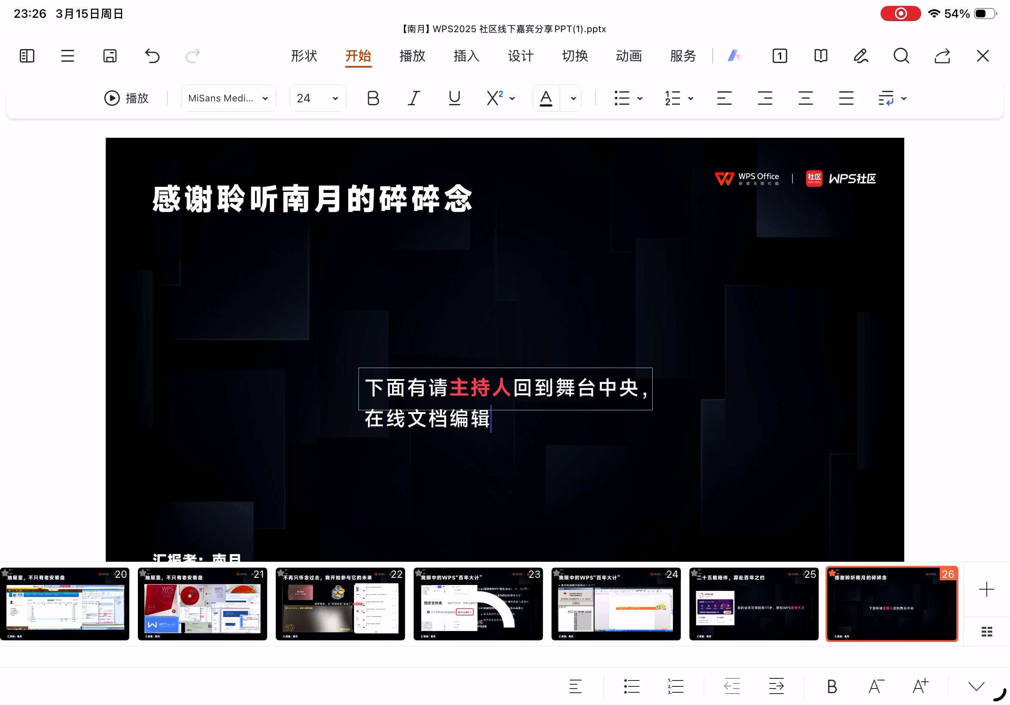Expand the font color dropdown arrow

[573, 98]
